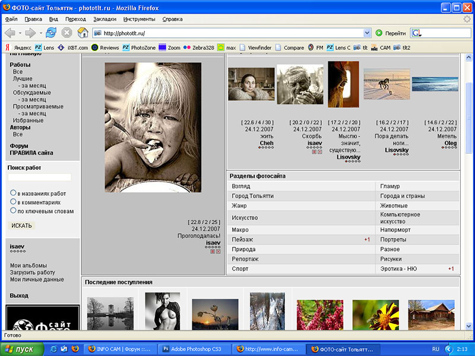Open the Файл menu
The height and width of the screenshot is (356, 475).
pyautogui.click(x=11, y=19)
